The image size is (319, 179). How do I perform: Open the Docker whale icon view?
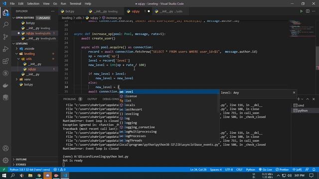[5, 86]
